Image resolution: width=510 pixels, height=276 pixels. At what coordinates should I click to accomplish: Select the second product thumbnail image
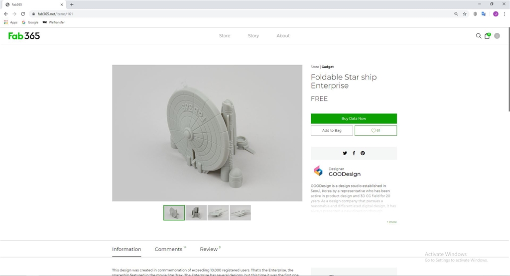coord(196,213)
